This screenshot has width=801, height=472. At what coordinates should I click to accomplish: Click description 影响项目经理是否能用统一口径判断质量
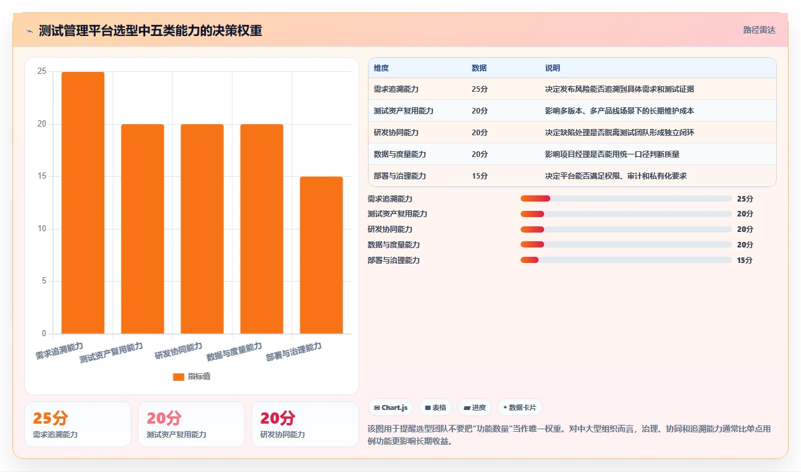(612, 154)
